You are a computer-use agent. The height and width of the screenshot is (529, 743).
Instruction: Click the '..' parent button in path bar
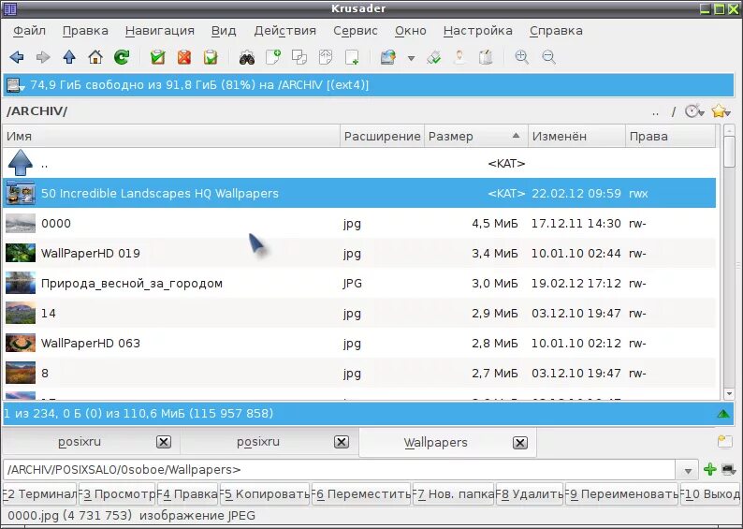[655, 112]
